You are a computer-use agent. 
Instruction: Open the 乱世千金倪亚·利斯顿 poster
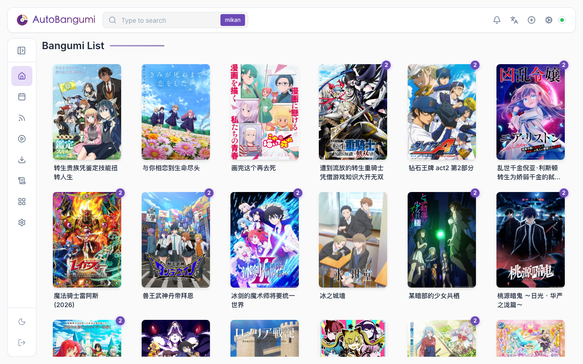[x=531, y=112]
